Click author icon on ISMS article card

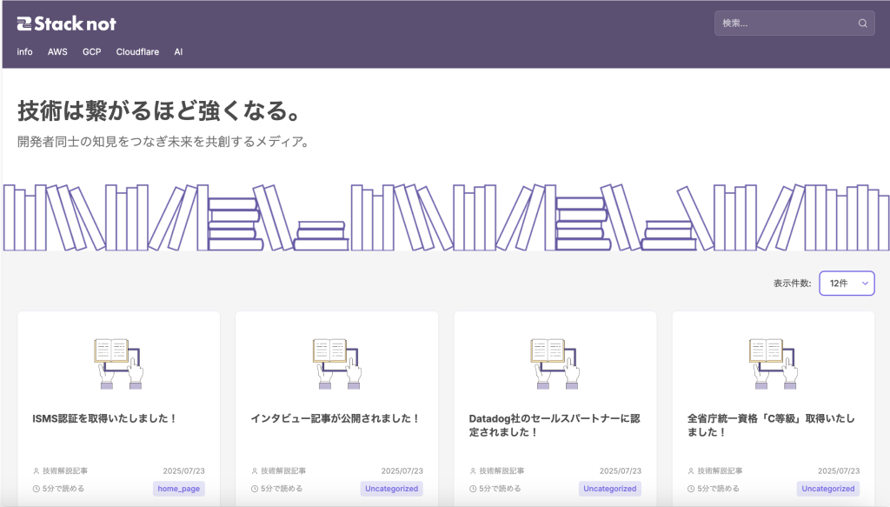click(x=37, y=470)
